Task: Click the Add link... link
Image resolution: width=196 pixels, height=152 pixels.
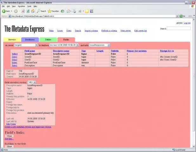Action: point(9,139)
